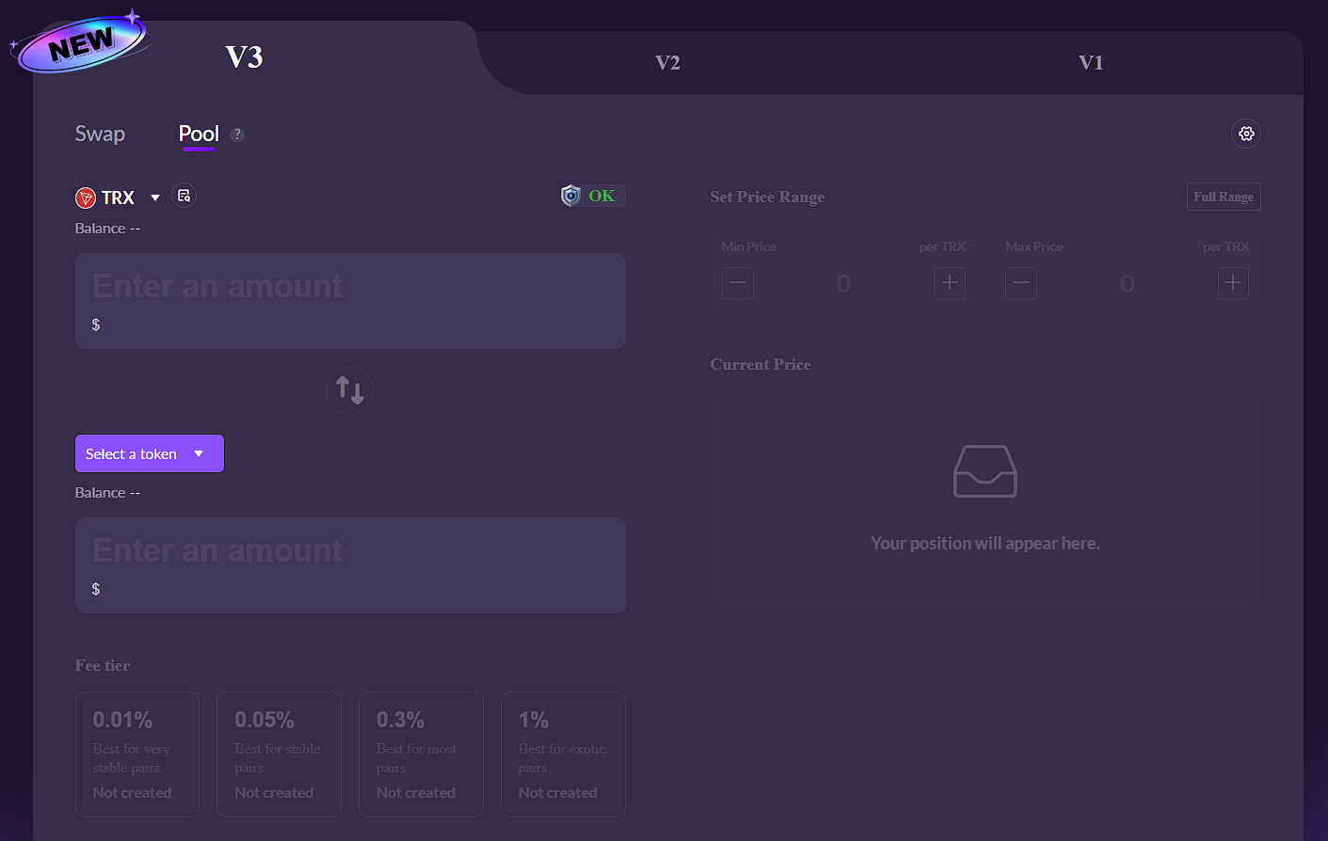Click the empty position inbox icon
Viewport: 1328px width, 841px height.
pyautogui.click(x=984, y=471)
